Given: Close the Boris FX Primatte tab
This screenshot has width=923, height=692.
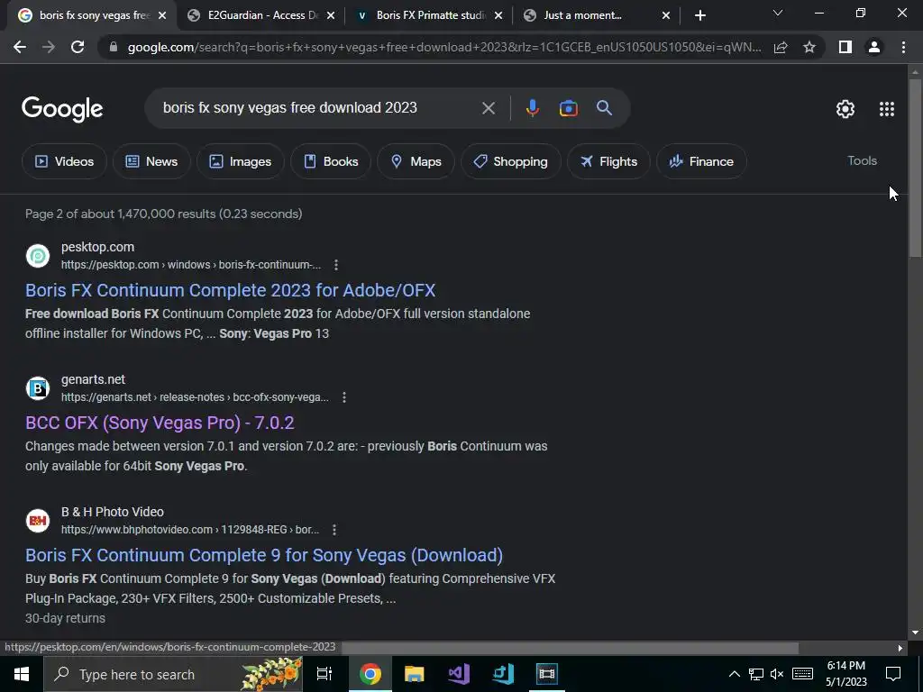Looking at the screenshot, I should coord(498,16).
